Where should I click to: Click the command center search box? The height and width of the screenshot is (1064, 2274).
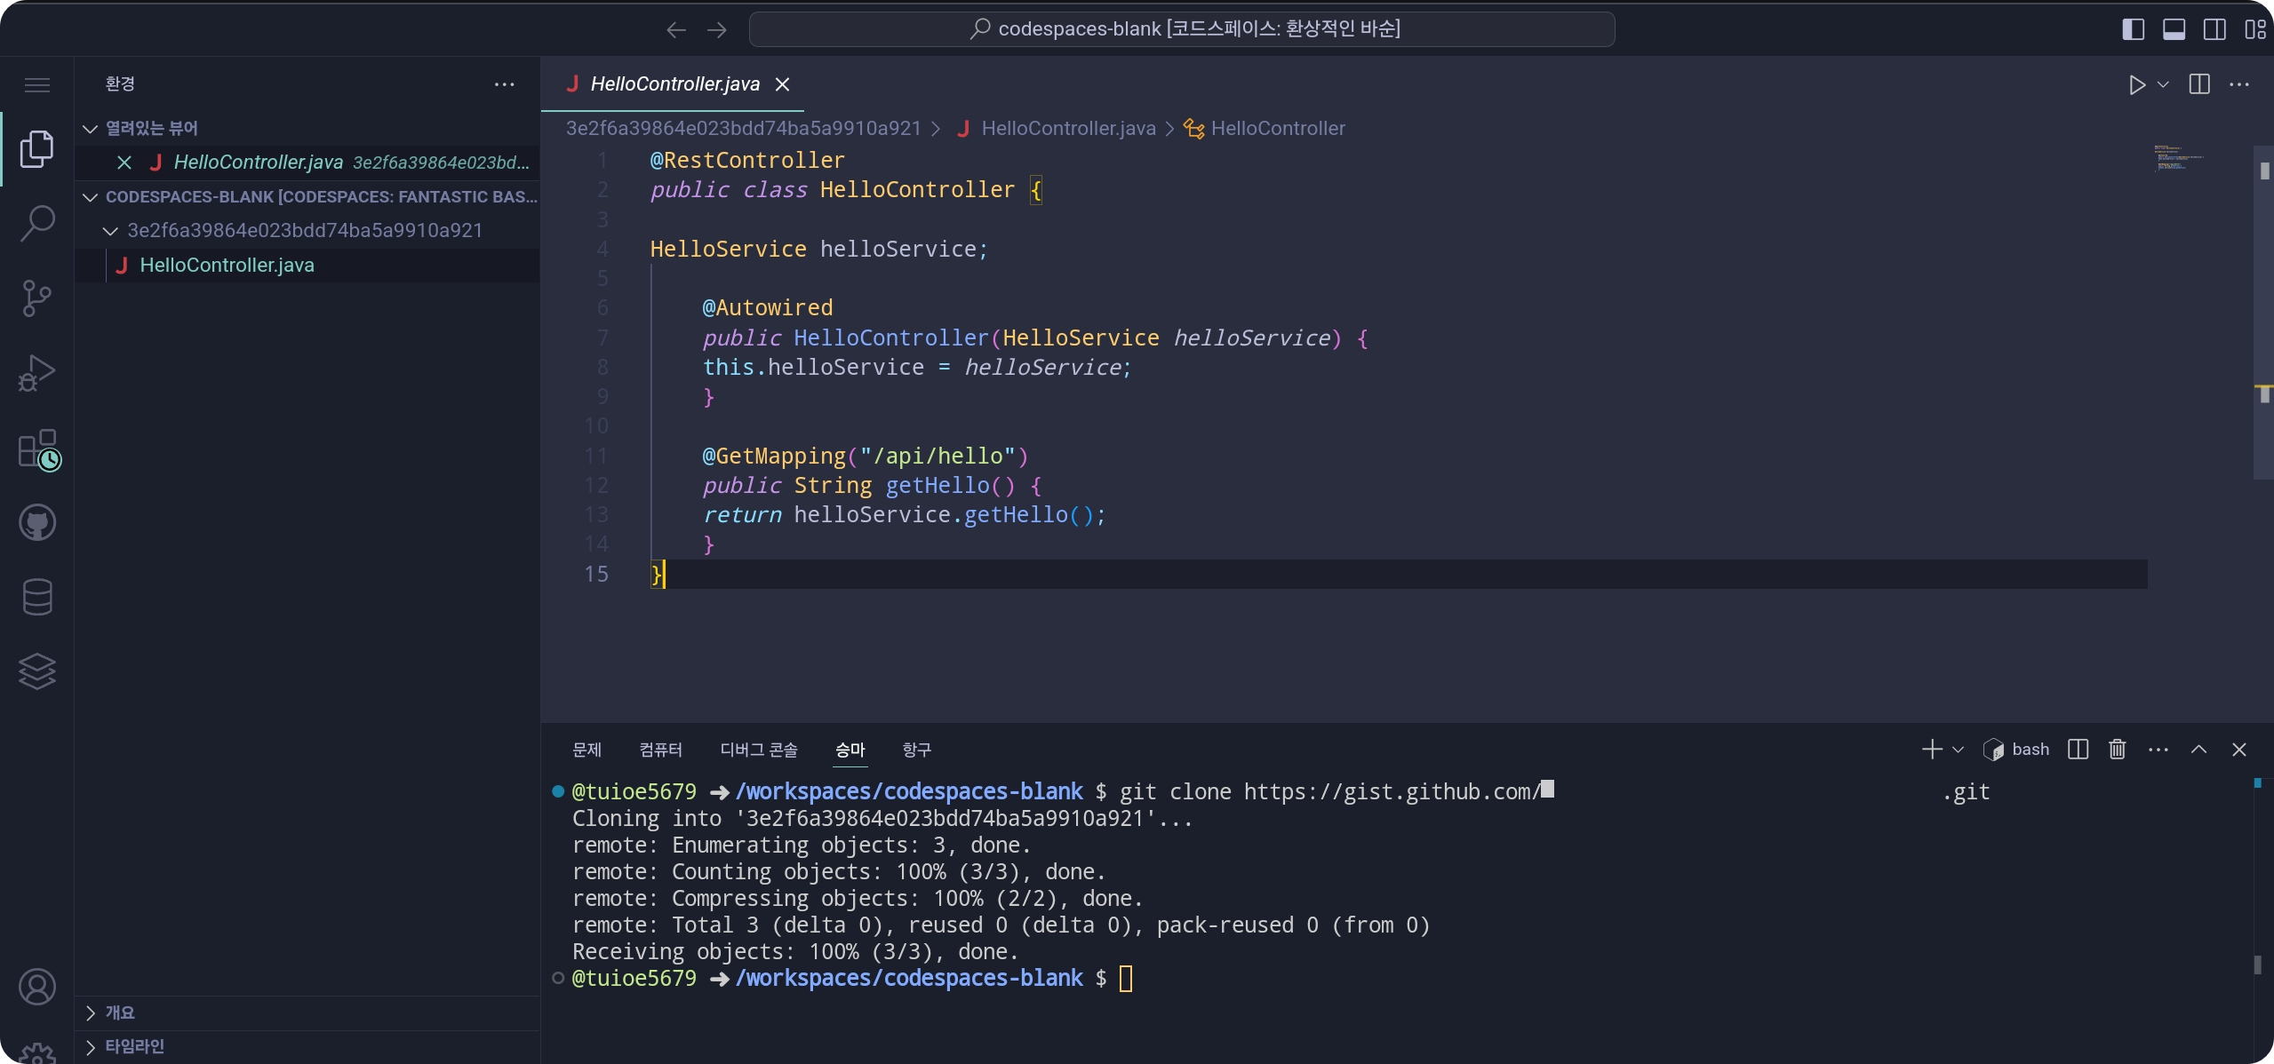[x=1181, y=29]
